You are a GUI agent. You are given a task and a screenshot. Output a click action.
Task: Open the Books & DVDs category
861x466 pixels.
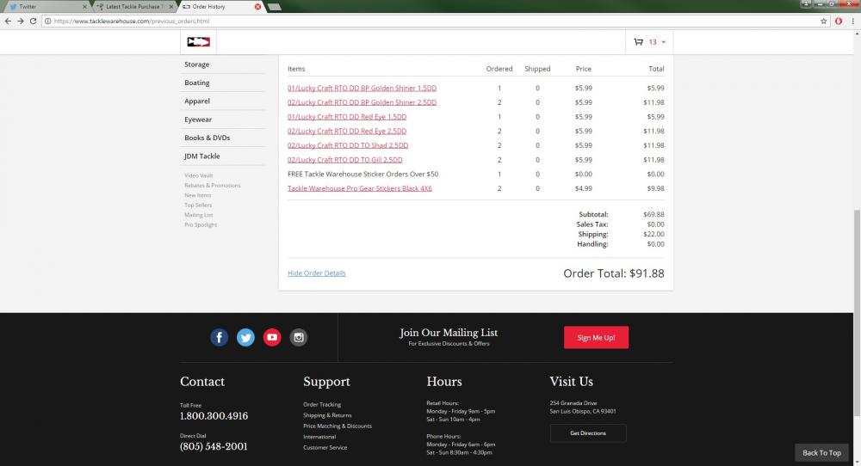point(207,138)
